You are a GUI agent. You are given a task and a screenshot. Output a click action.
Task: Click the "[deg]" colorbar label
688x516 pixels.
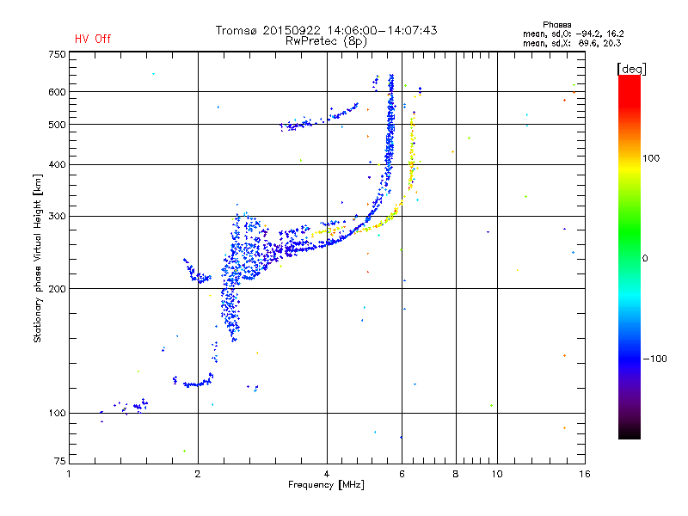631,69
